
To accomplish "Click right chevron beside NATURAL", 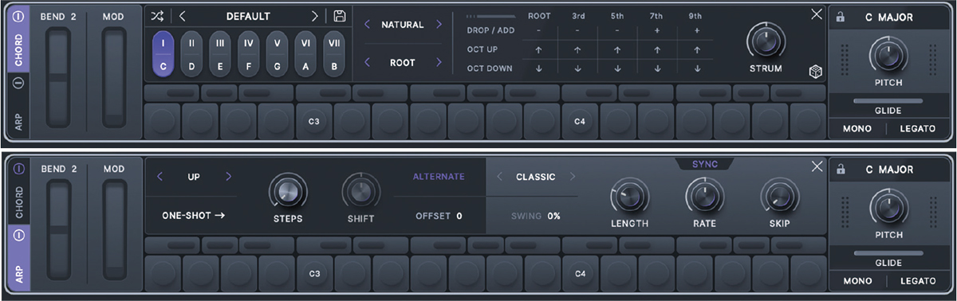I will pyautogui.click(x=439, y=25).
